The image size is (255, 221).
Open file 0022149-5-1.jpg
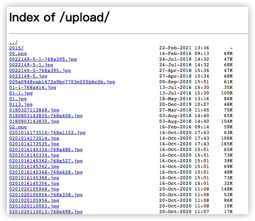(31, 65)
